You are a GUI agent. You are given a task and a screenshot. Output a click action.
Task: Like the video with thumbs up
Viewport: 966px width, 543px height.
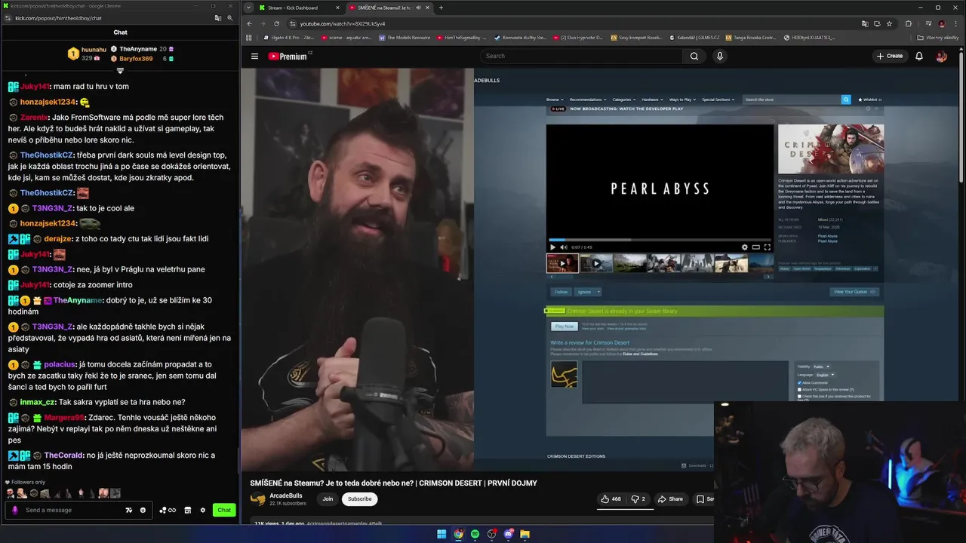point(611,499)
